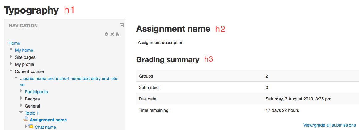
Task: Collapse the Current course node
Action: 11,71
